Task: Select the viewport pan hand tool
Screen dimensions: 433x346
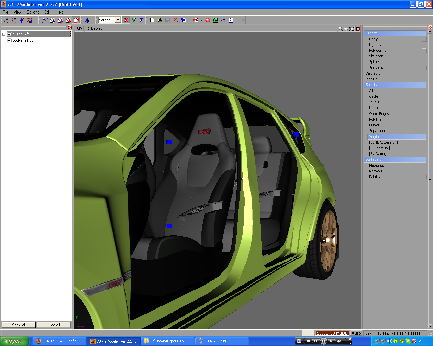Action: point(346,29)
